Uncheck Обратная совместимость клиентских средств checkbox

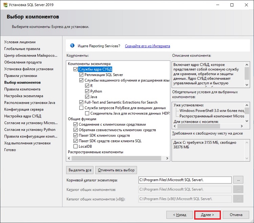pos(76,130)
